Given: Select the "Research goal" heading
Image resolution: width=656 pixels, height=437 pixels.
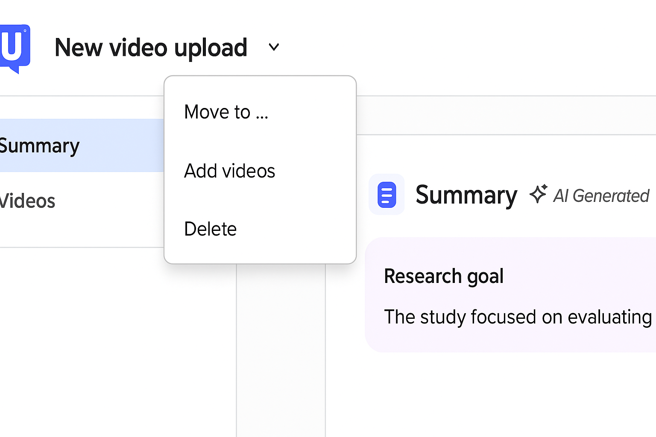Looking at the screenshot, I should (443, 276).
